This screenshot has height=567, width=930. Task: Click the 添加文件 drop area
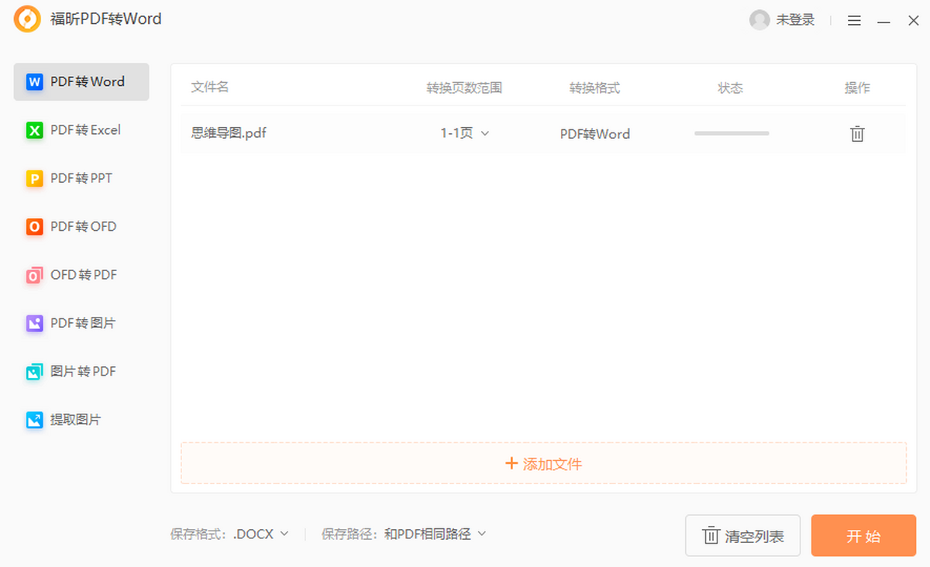point(543,464)
